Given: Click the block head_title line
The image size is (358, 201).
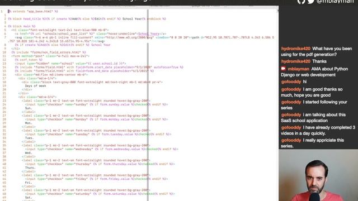Looking at the screenshot, I should click(87, 19).
